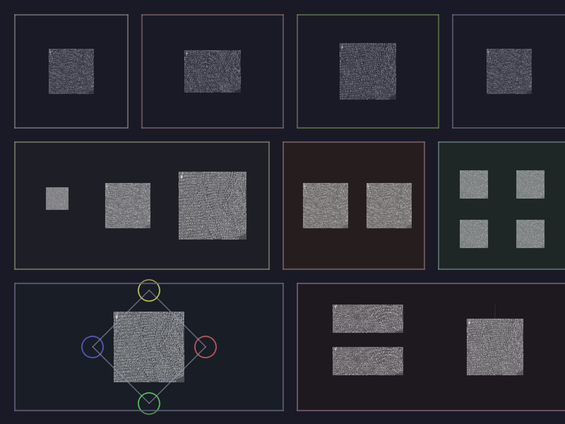Select the text thumbnail inside the diamond outline

149,347
